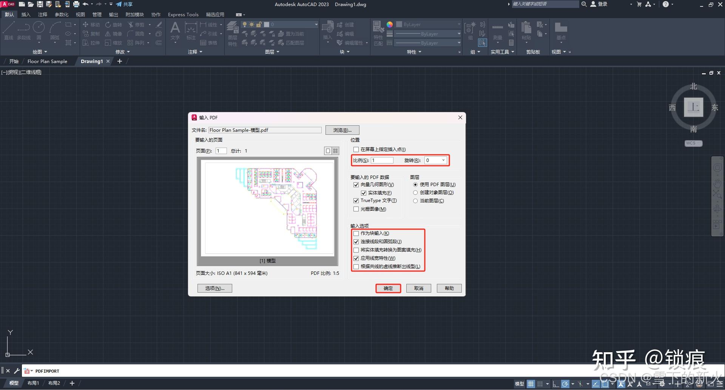Uncheck the TrueType 文字 checkbox
The width and height of the screenshot is (725, 390).
coord(356,200)
